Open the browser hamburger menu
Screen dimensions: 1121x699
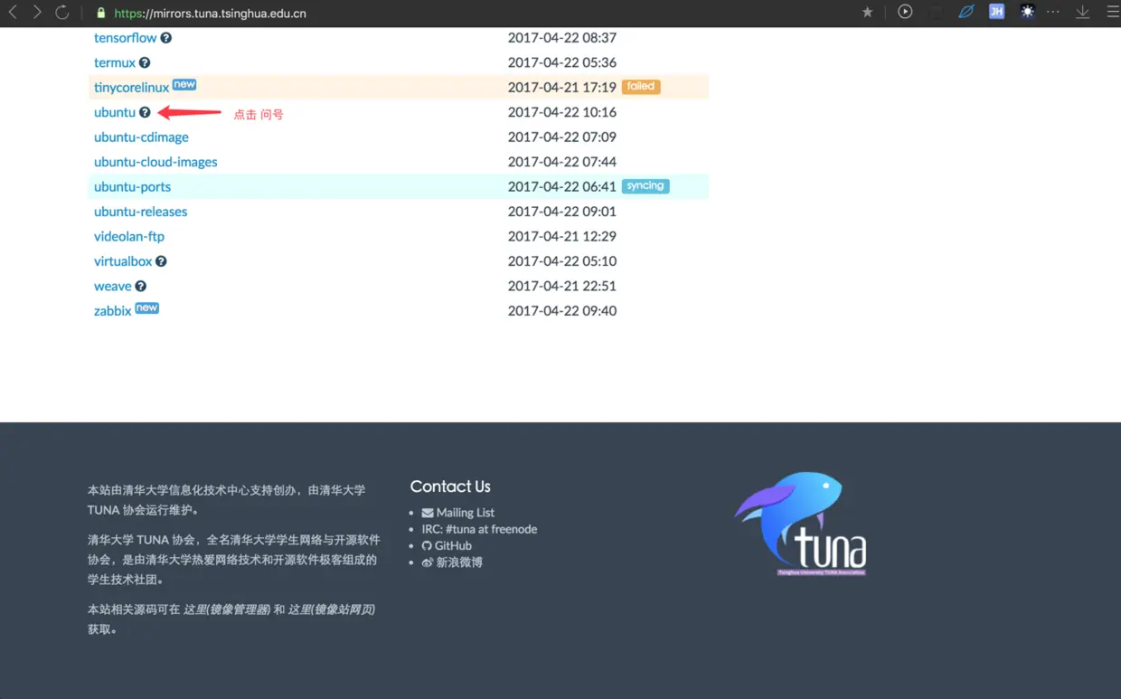coord(1113,13)
